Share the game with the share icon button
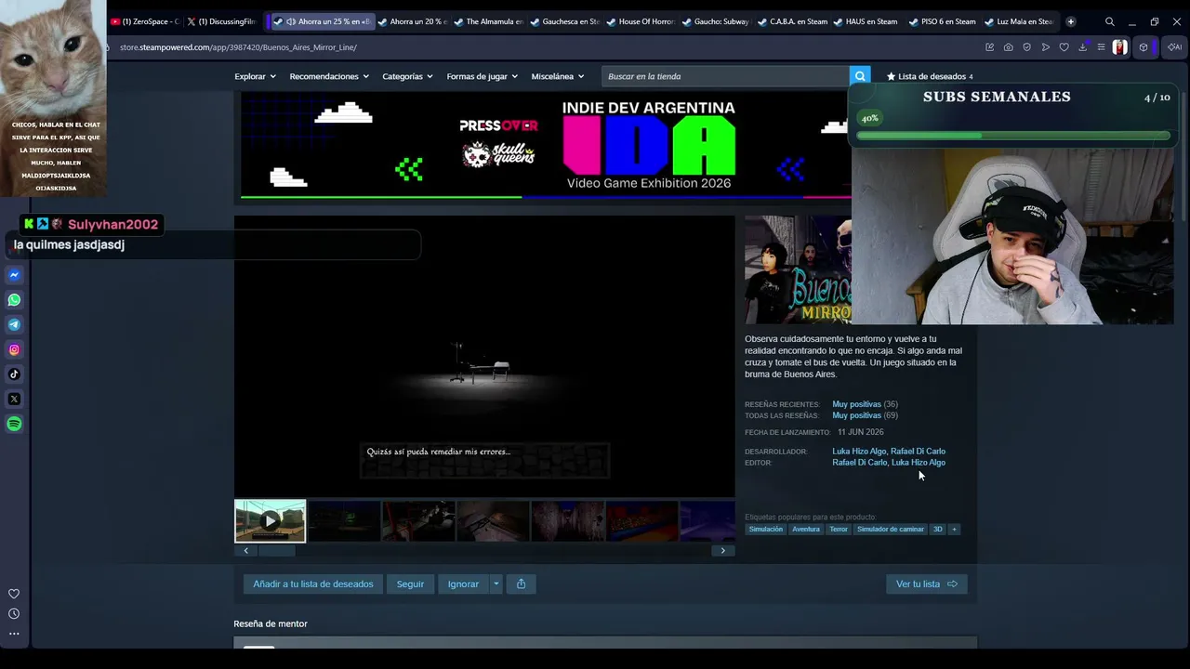Screen dimensions: 1190x669 (521, 584)
